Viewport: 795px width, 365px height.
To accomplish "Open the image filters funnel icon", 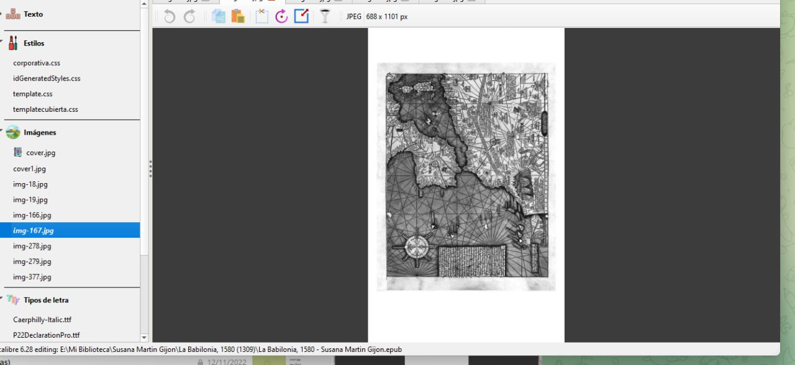I will point(325,17).
